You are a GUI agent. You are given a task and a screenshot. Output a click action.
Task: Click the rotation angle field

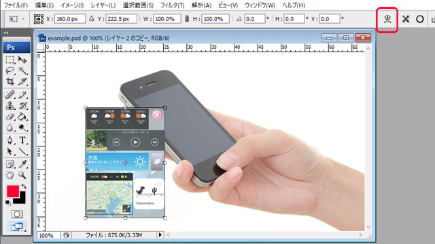point(255,19)
